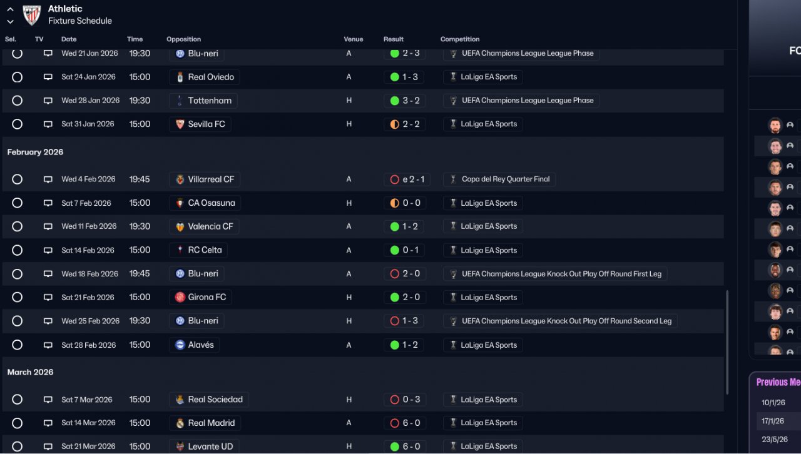Click the February 2026 month heading

coord(35,152)
